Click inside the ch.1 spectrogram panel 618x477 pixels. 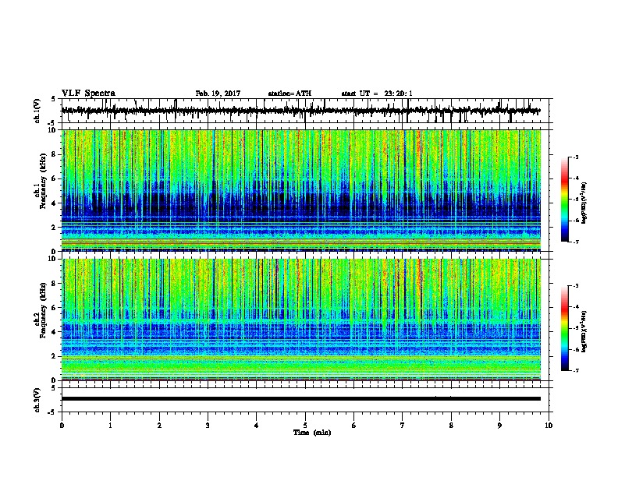click(301, 190)
